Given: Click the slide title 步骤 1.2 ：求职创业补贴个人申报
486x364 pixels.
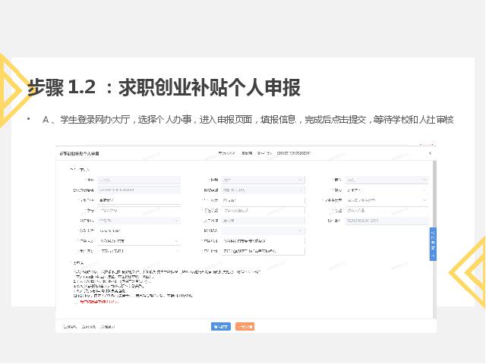Looking at the screenshot, I should point(163,87).
